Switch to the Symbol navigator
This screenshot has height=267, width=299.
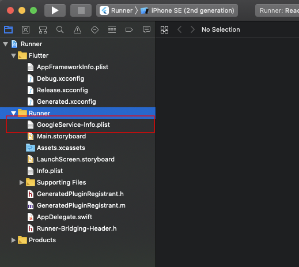pyautogui.click(x=43, y=29)
